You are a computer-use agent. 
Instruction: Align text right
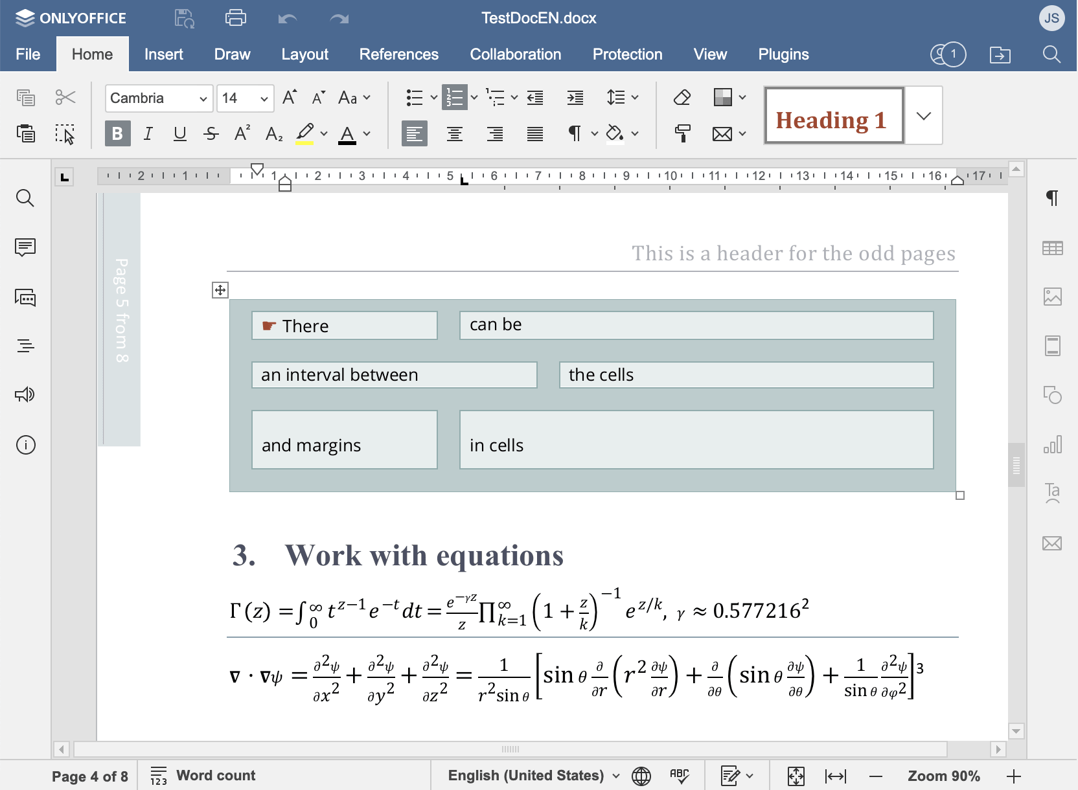click(x=495, y=133)
